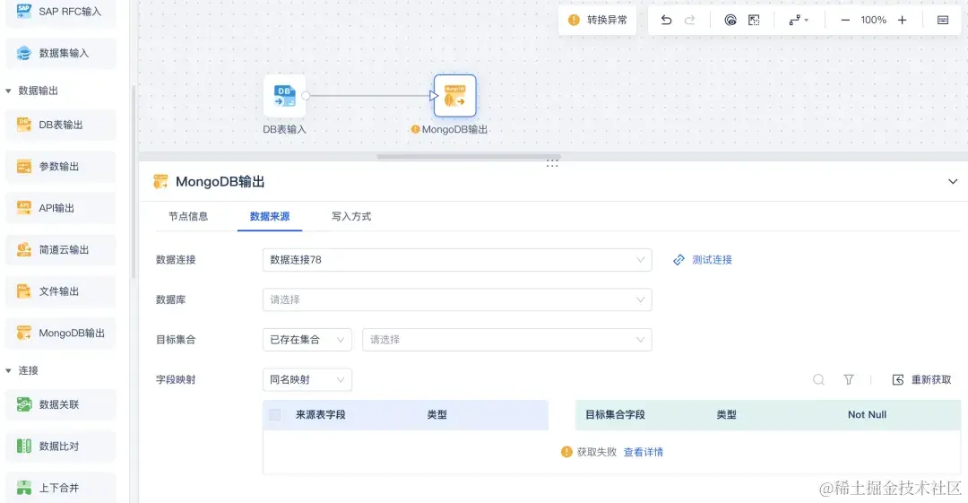Open the 目标集合 请选择 collection dropdown
This screenshot has height=503, width=968.
506,340
